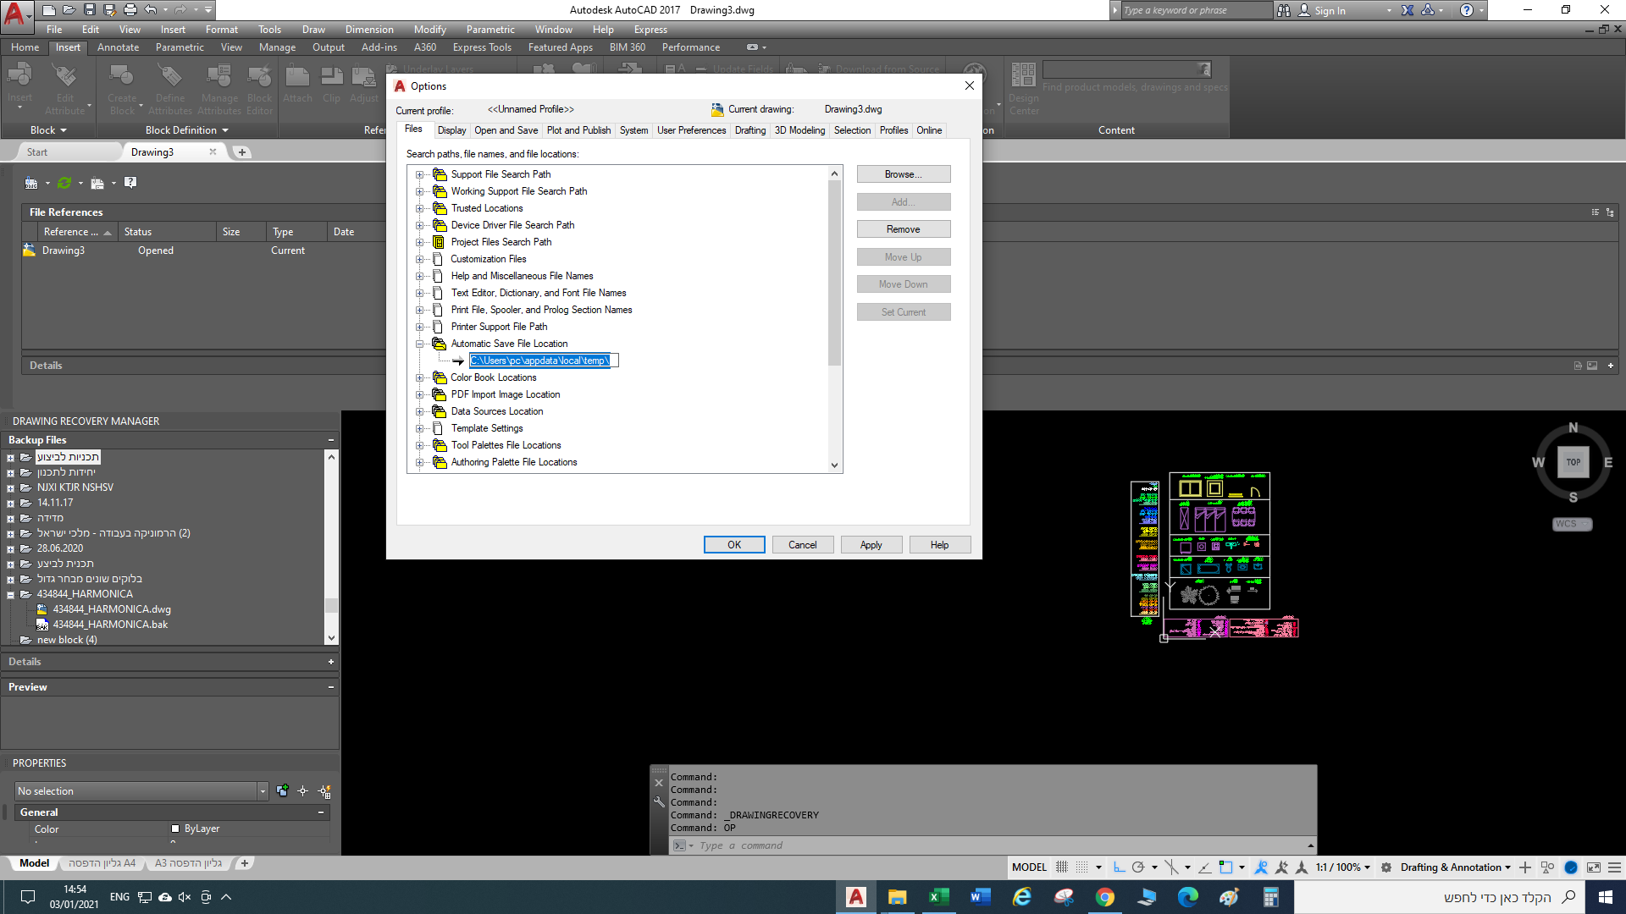Open the No selection dropdown in Properties
This screenshot has width=1626, height=914.
point(263,791)
